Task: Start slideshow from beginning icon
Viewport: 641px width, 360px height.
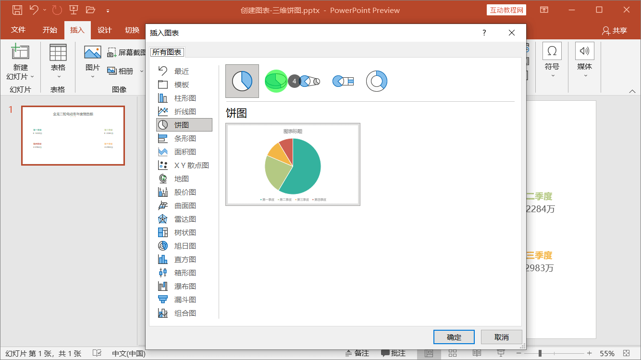Action: pyautogui.click(x=74, y=10)
